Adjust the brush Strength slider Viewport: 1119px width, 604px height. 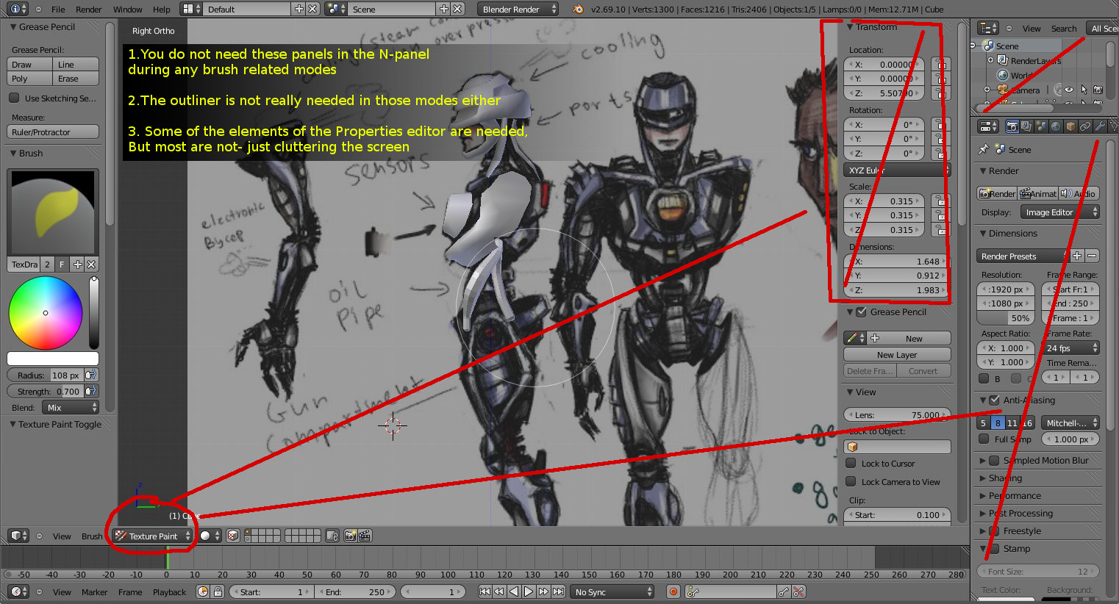(x=46, y=392)
